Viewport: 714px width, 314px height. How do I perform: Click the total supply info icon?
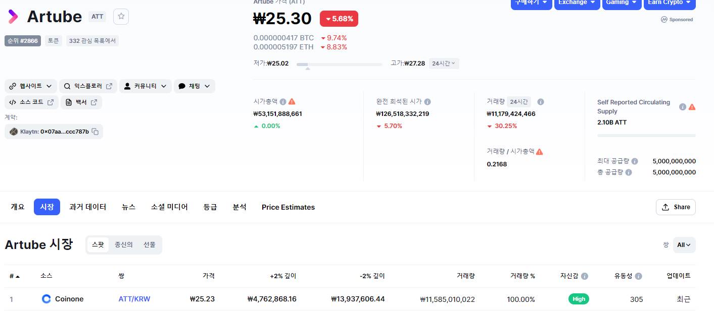(629, 172)
